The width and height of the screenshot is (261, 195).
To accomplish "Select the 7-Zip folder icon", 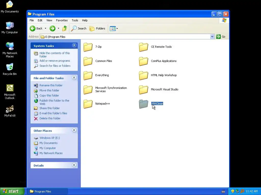I will [x=88, y=47].
